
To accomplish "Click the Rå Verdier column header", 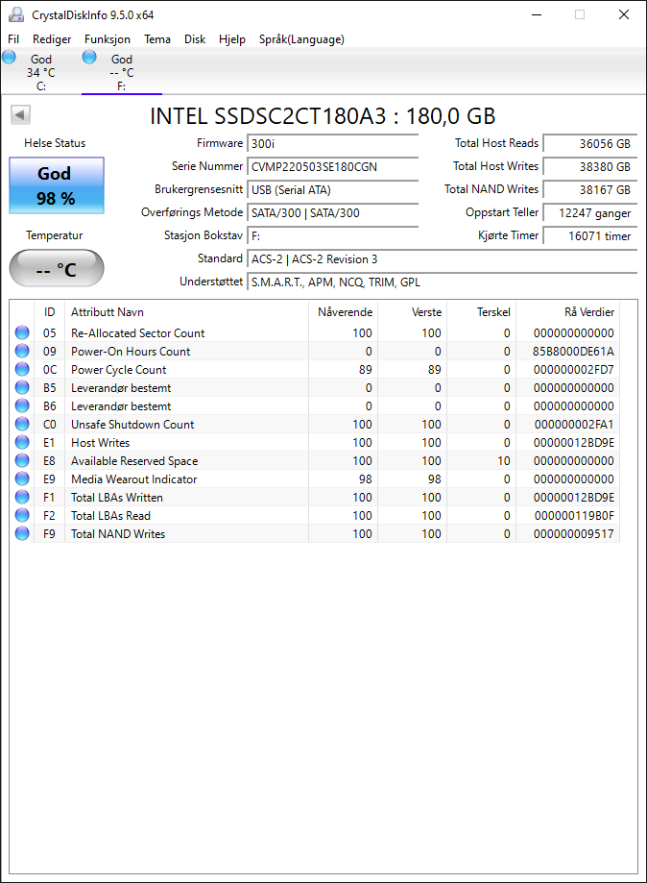I will 567,312.
